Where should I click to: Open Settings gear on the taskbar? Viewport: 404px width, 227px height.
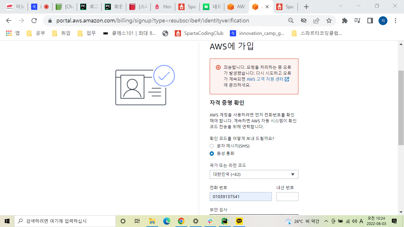195,221
